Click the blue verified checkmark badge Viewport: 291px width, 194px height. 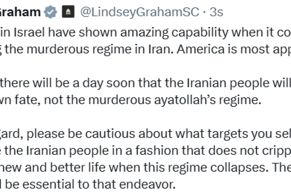[x=51, y=13]
